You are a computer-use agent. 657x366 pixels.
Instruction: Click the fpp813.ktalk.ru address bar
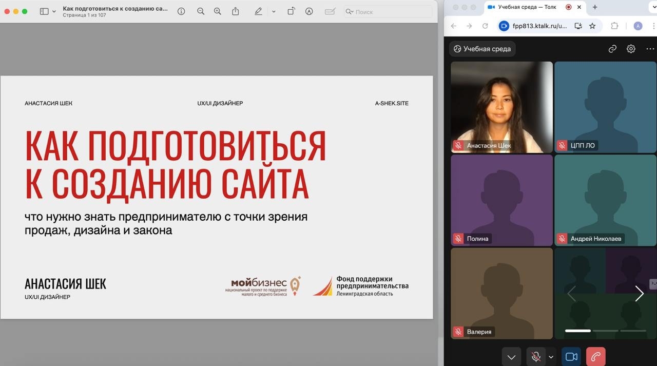coord(540,26)
